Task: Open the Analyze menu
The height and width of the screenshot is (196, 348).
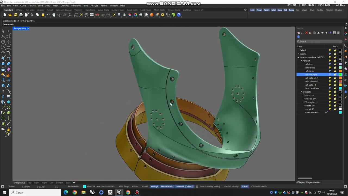Action: tap(94, 5)
